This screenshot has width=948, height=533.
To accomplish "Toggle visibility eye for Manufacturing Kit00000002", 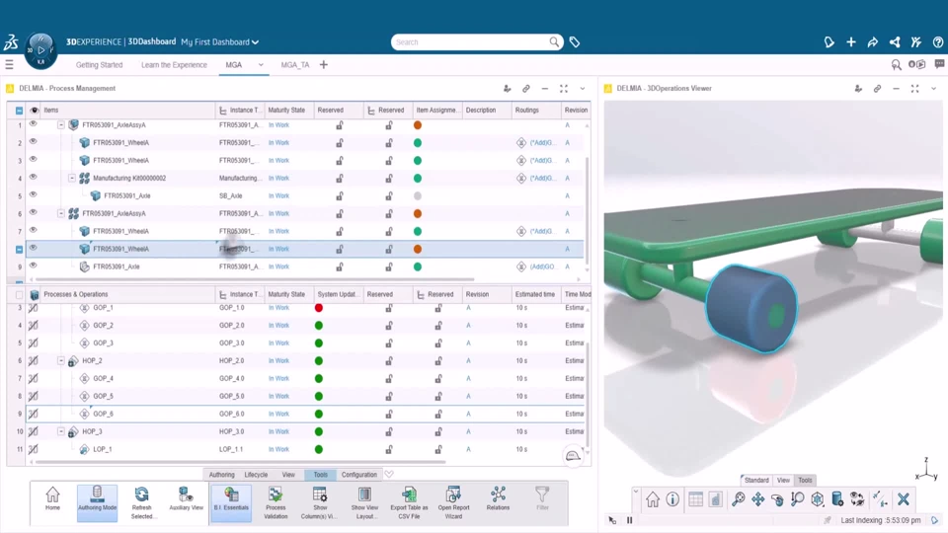I will tap(34, 177).
